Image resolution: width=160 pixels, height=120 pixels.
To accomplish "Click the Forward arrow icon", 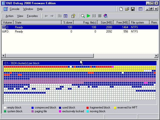I will pos(52,16).
